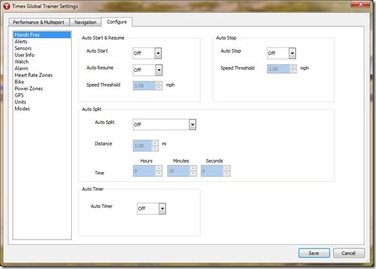Viewport: 376px width, 269px height.
Task: Close the Timex Global Trainer Settings window
Action: pos(361,4)
